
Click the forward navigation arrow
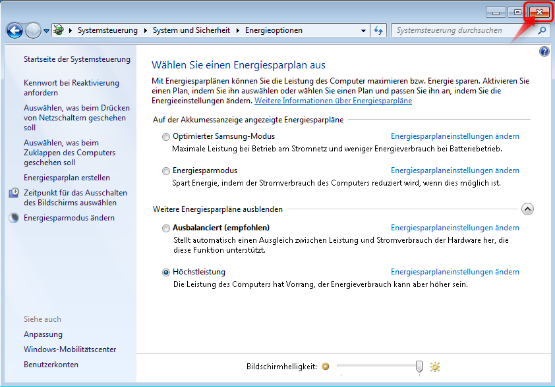(x=32, y=30)
